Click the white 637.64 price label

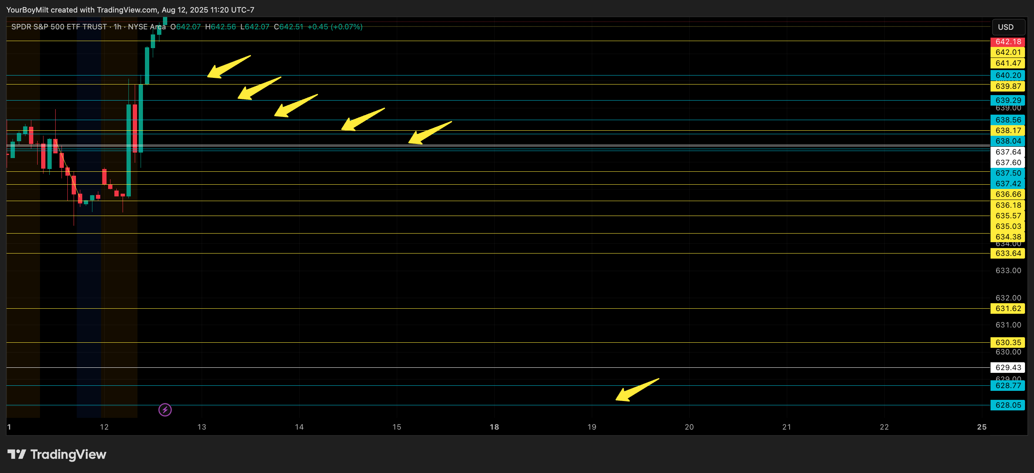click(1007, 152)
